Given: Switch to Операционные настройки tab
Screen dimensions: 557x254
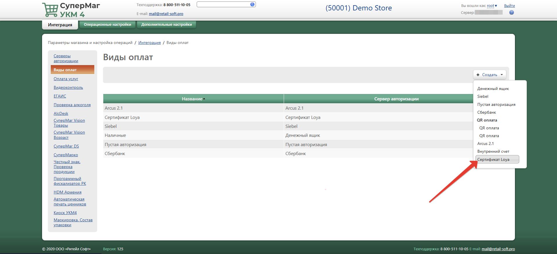Looking at the screenshot, I should 107,25.
